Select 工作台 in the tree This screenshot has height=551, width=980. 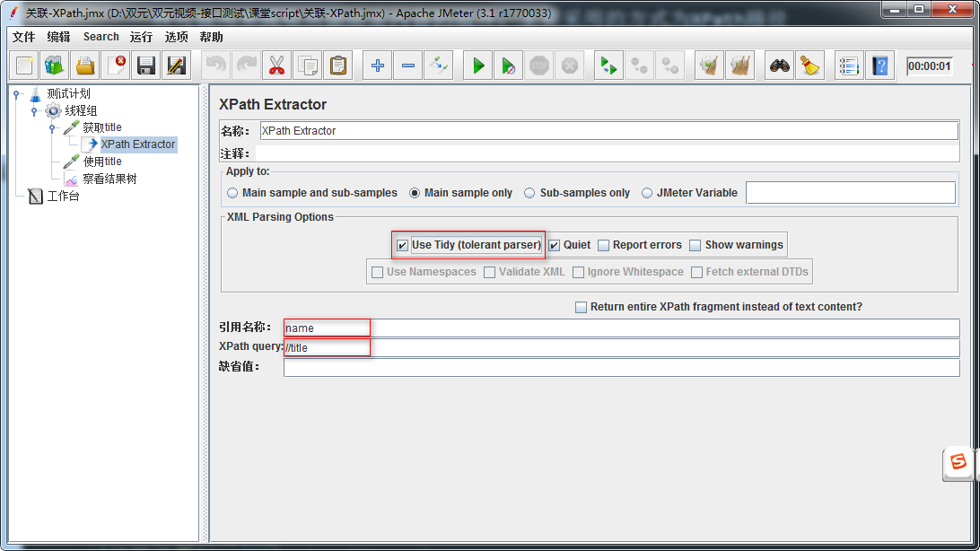tap(63, 197)
